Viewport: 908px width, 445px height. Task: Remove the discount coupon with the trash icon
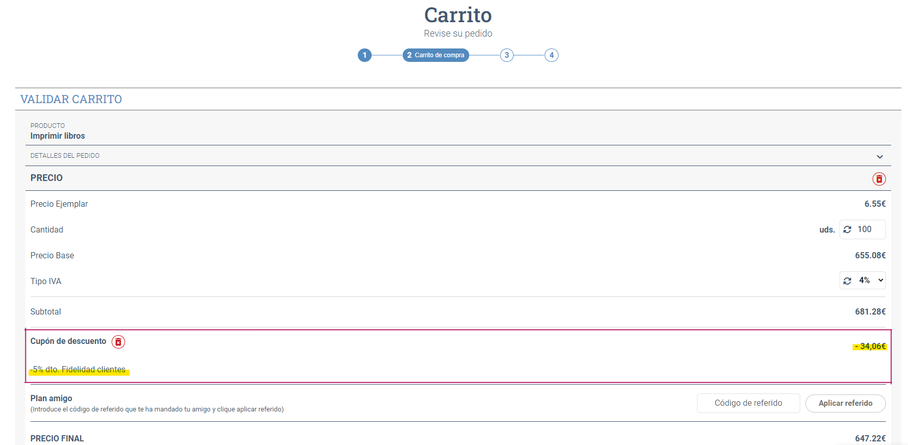(x=118, y=342)
